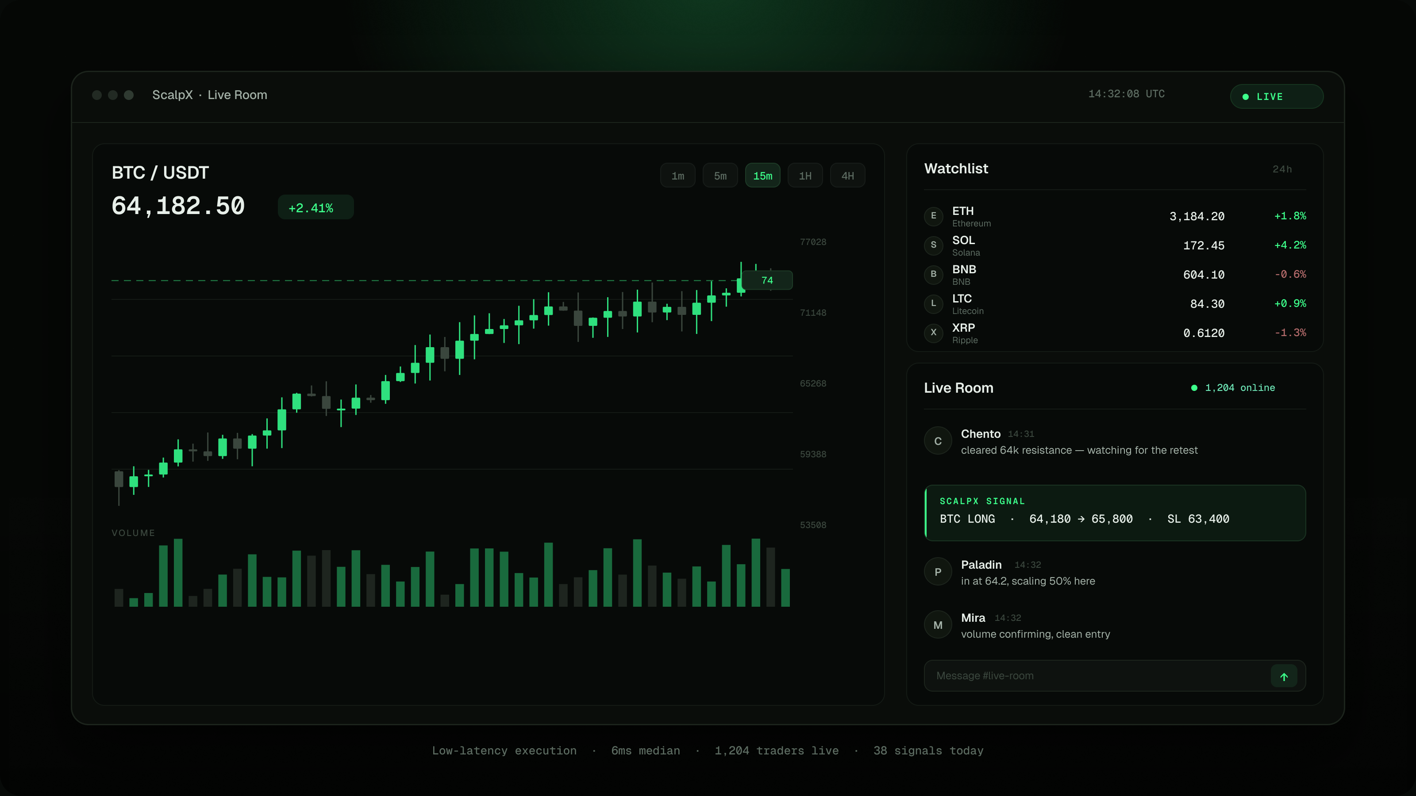Open the ScalpX Signal BTC LONG card

click(1115, 513)
